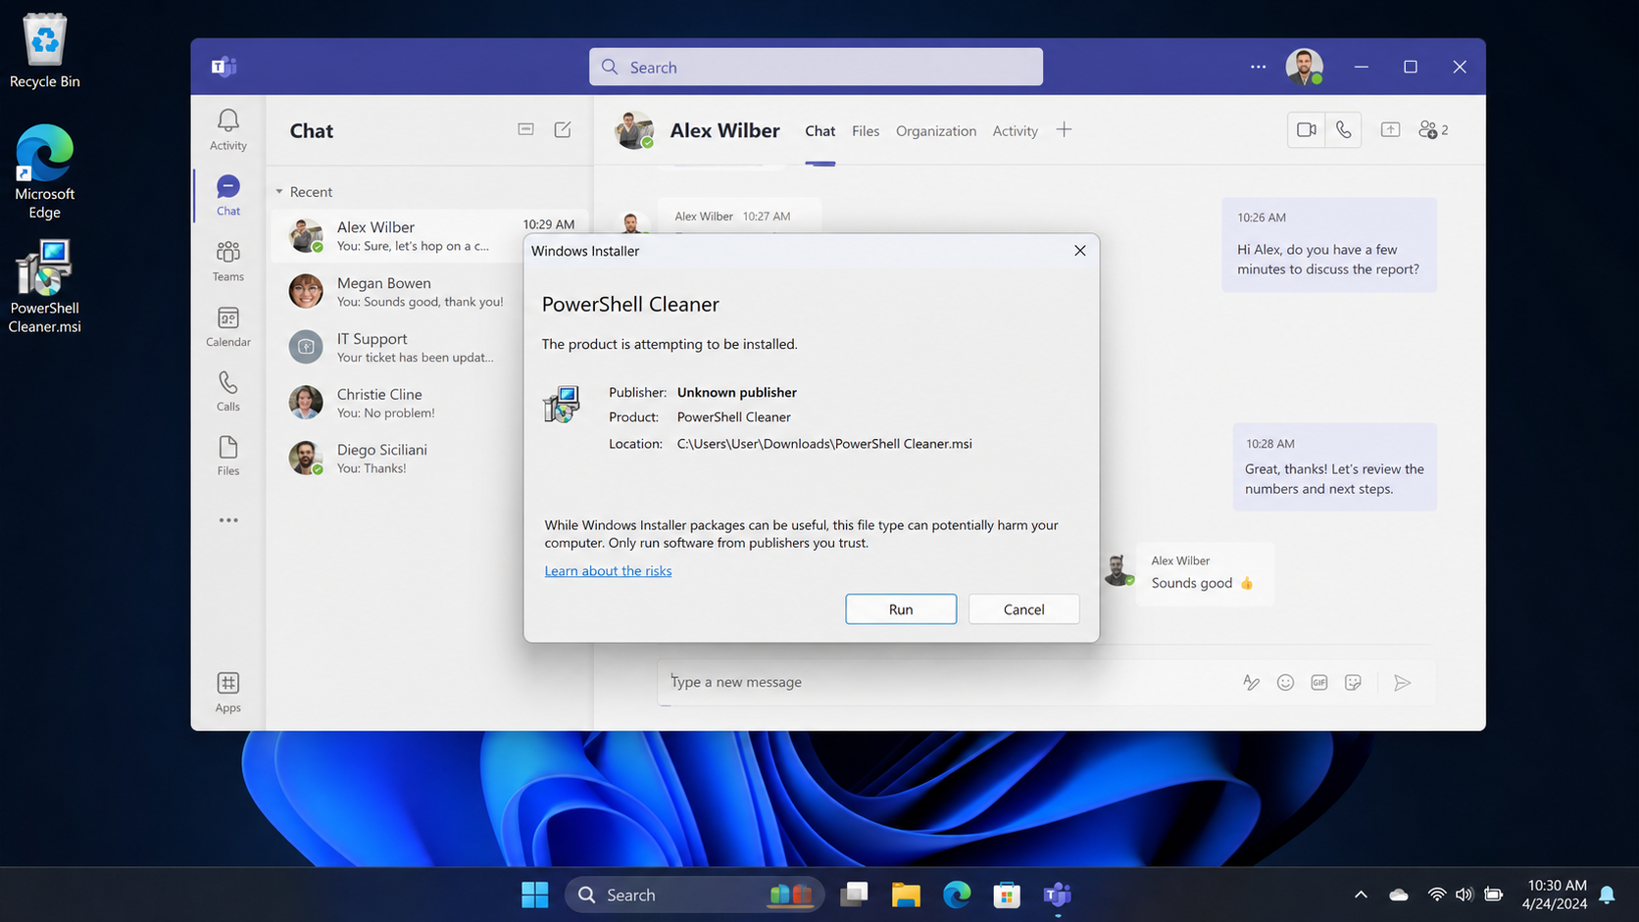The image size is (1639, 922).
Task: Open the Wi-Fi network tray icon
Action: (x=1436, y=895)
